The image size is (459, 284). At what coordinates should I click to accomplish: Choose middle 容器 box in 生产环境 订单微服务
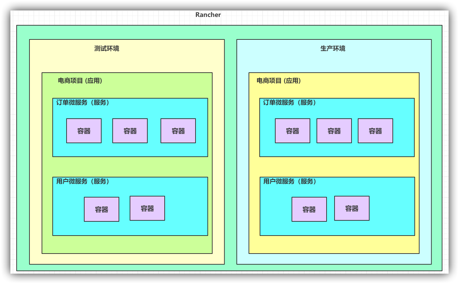coord(334,131)
